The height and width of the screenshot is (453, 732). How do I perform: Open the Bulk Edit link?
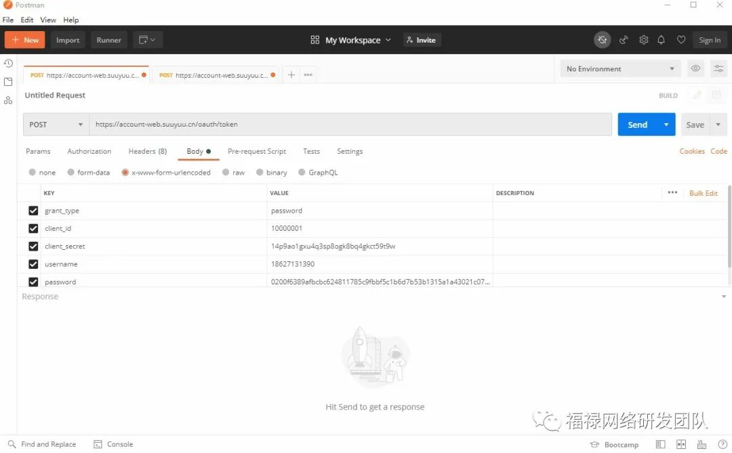pyautogui.click(x=704, y=193)
